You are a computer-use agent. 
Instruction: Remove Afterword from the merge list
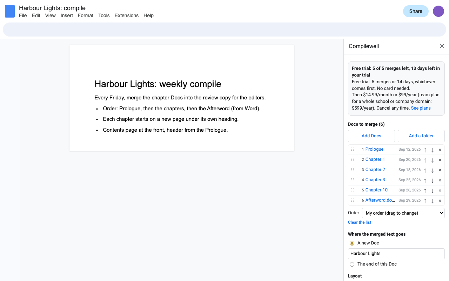pyautogui.click(x=440, y=201)
